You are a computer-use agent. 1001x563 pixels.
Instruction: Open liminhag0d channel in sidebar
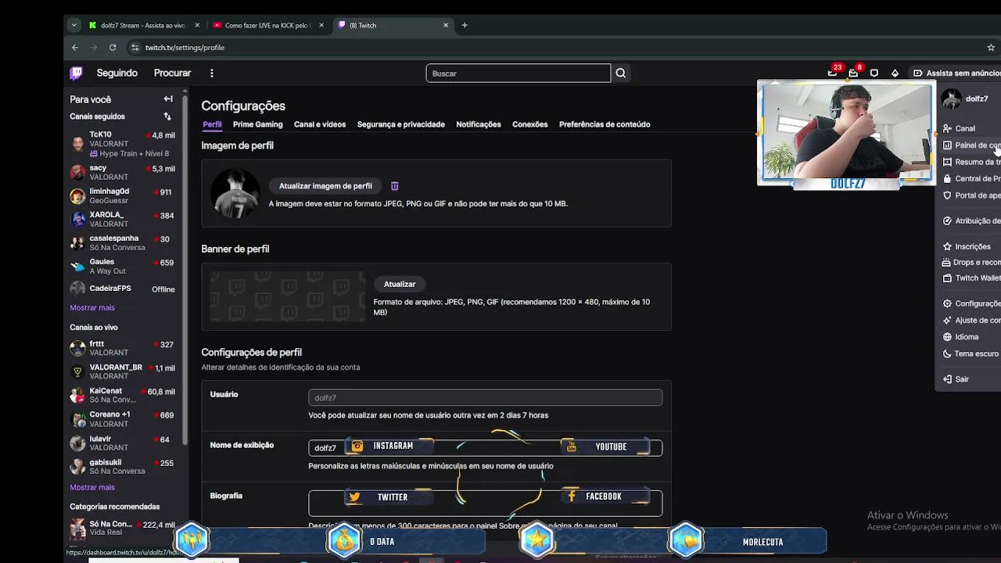(122, 195)
